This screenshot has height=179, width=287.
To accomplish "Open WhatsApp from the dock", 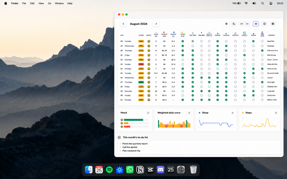I will 130,170.
